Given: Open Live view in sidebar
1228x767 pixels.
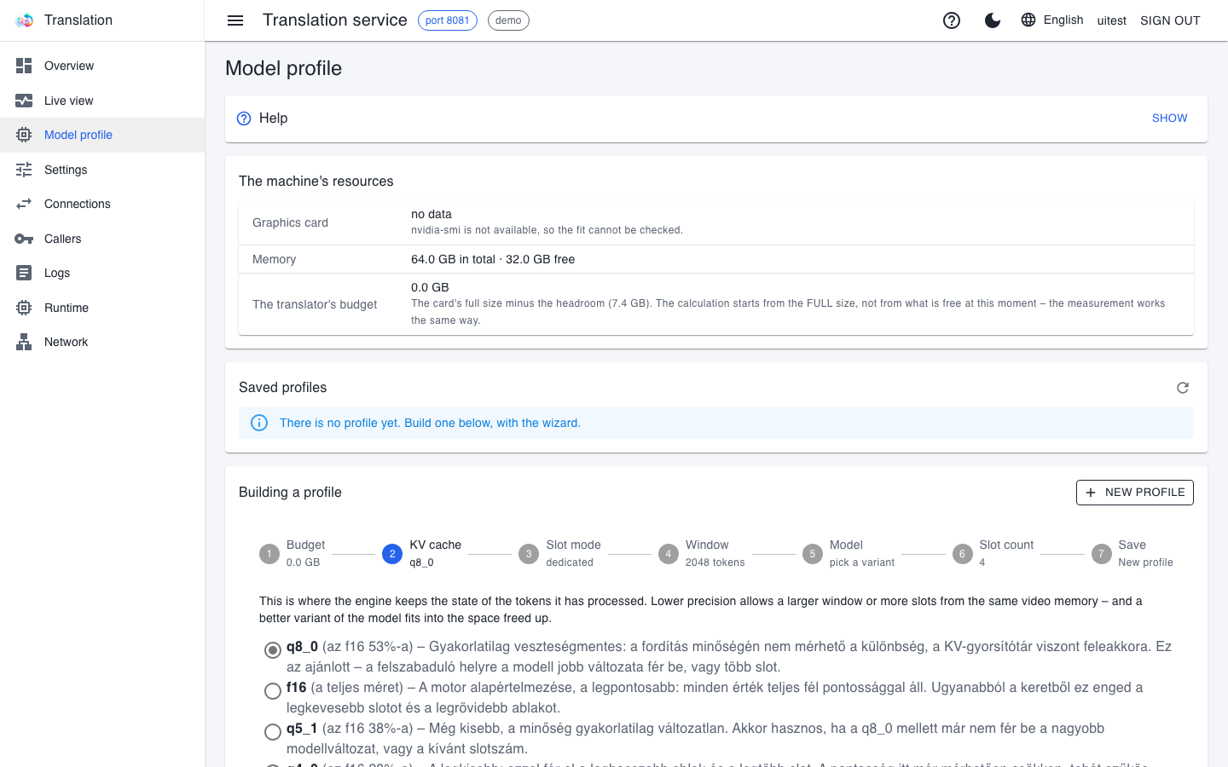Looking at the screenshot, I should 102,101.
